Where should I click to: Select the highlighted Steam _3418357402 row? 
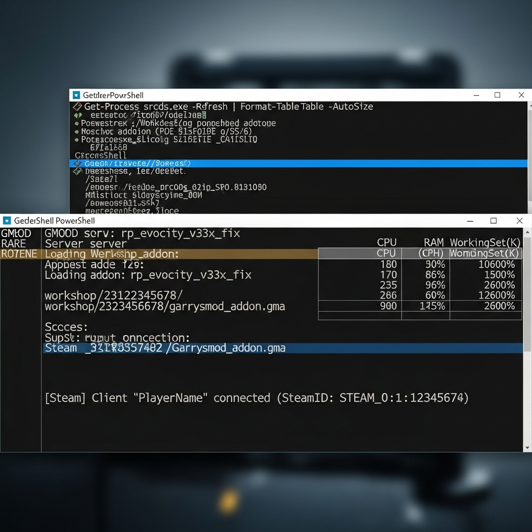click(166, 348)
